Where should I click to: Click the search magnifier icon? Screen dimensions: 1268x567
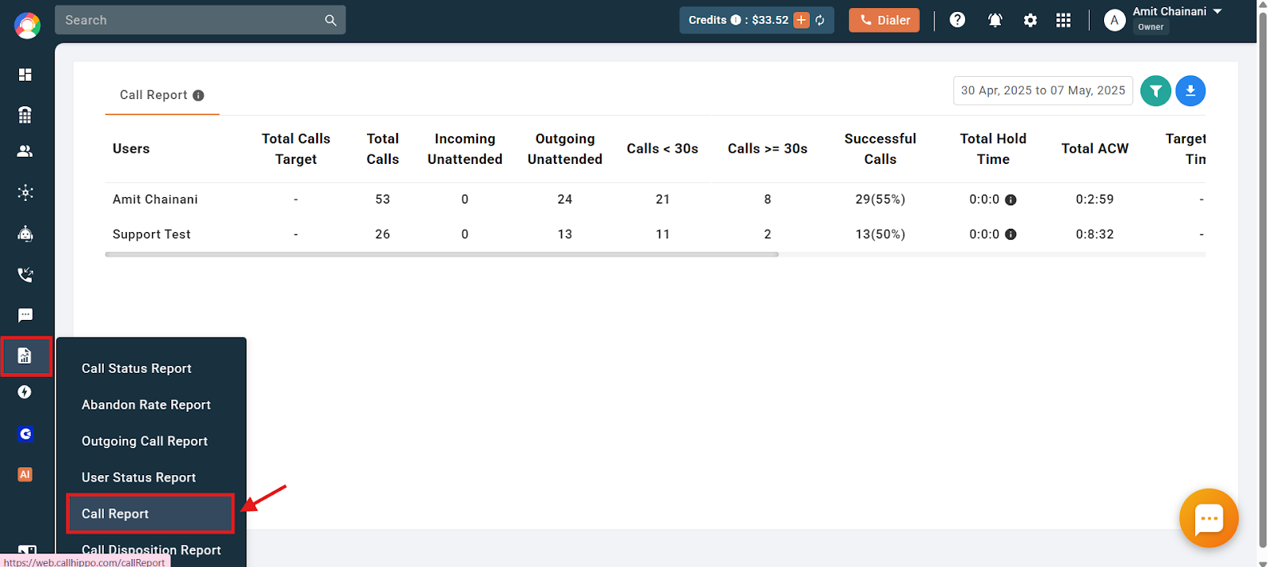[x=330, y=21]
